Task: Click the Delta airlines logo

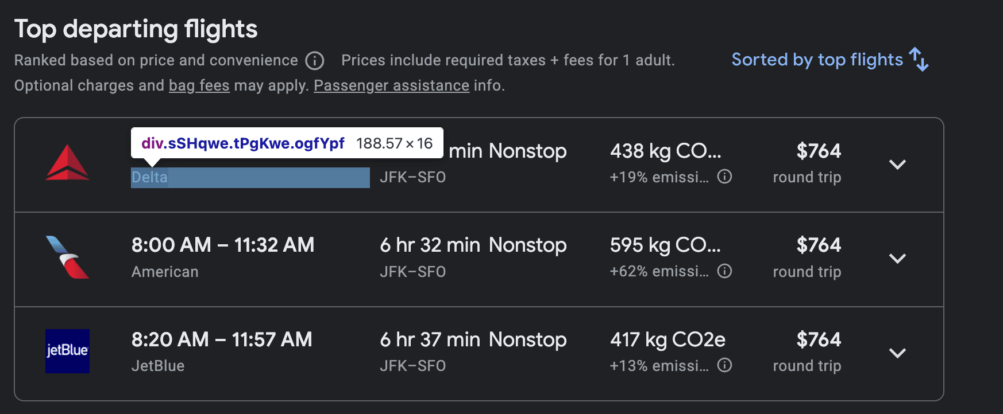Action: [67, 165]
